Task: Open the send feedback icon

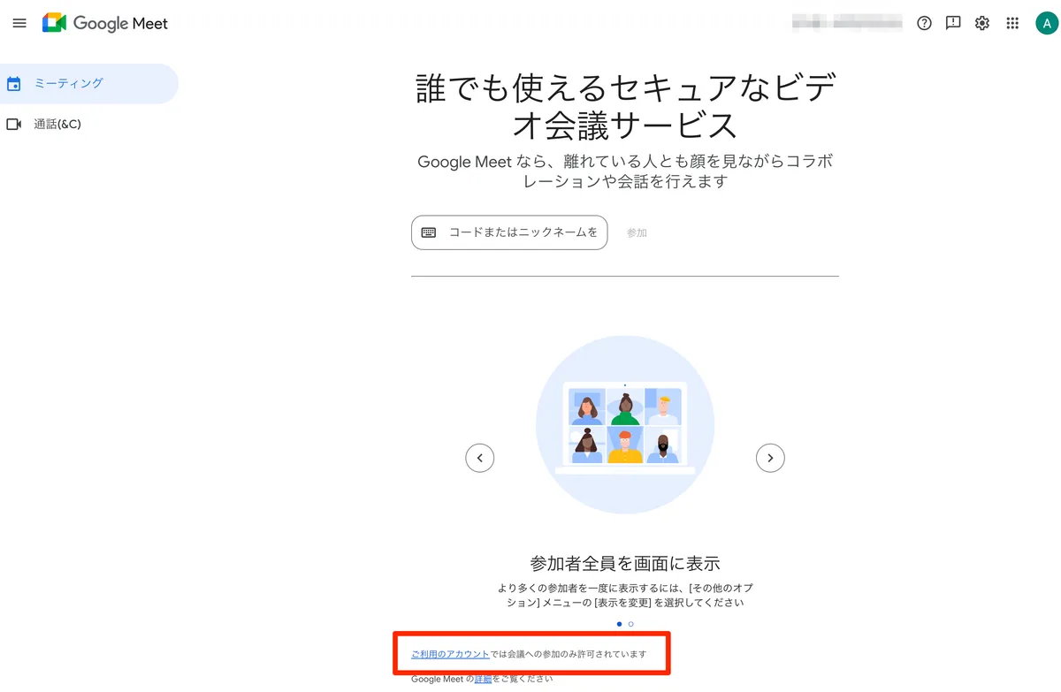Action: pos(953,24)
